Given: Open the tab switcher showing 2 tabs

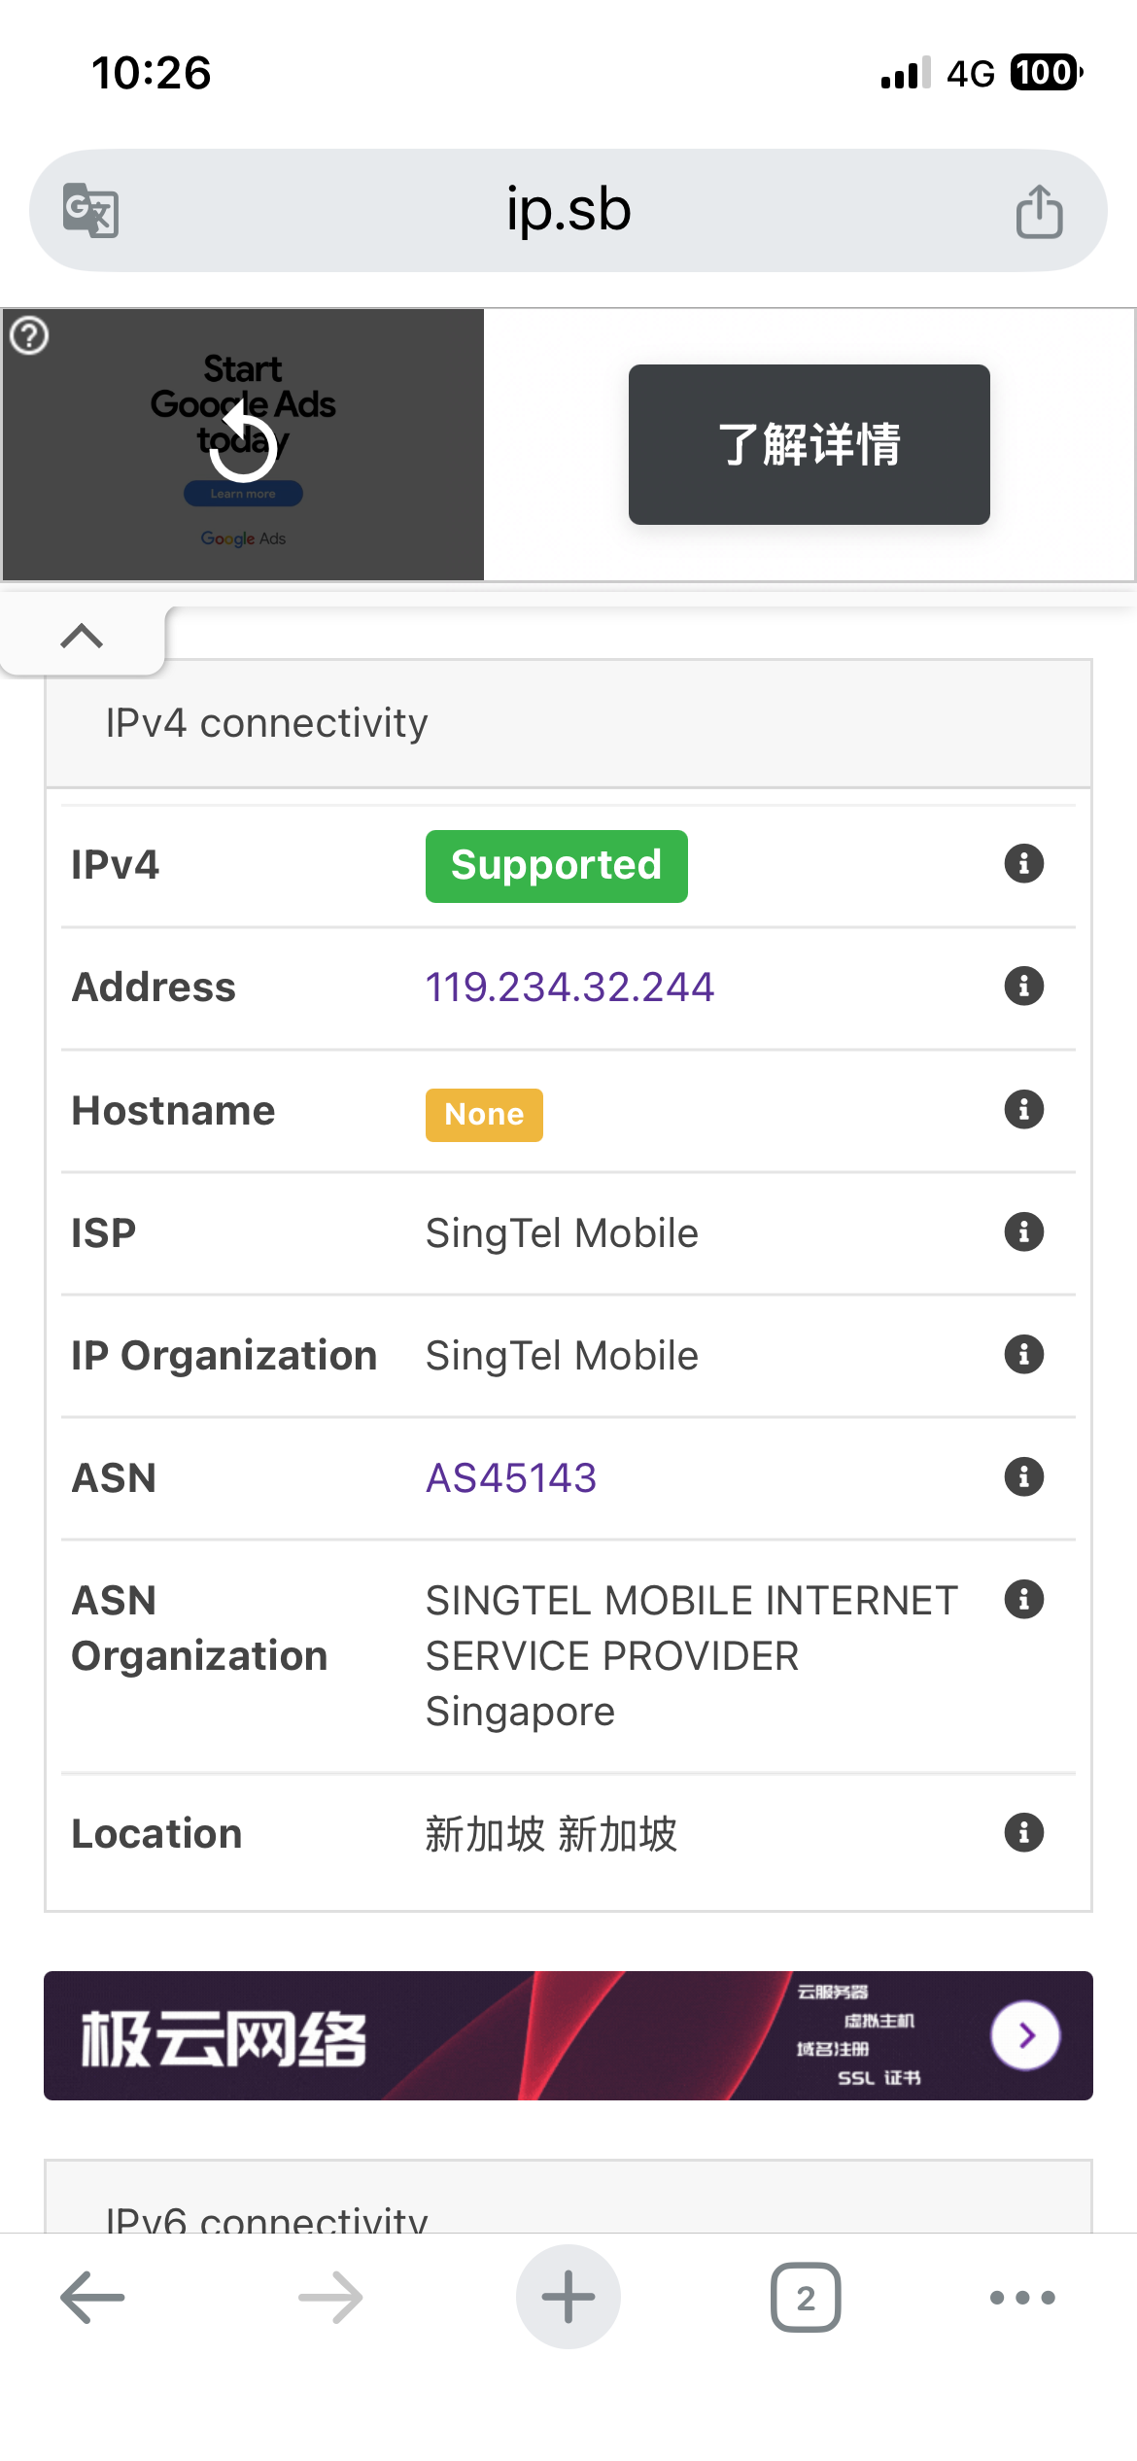Looking at the screenshot, I should pyautogui.click(x=806, y=2298).
